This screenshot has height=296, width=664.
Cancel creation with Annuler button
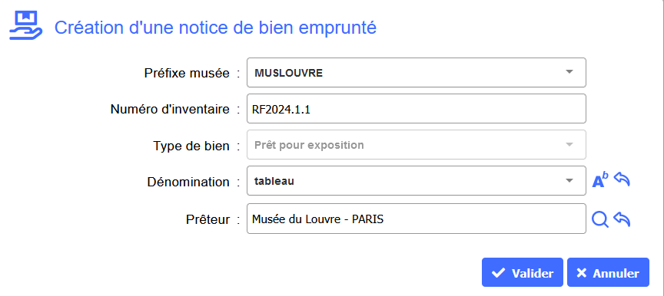coord(608,273)
